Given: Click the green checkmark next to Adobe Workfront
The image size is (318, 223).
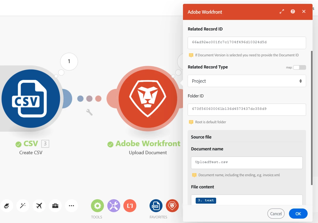Looking at the screenshot, I should click(x=110, y=144).
